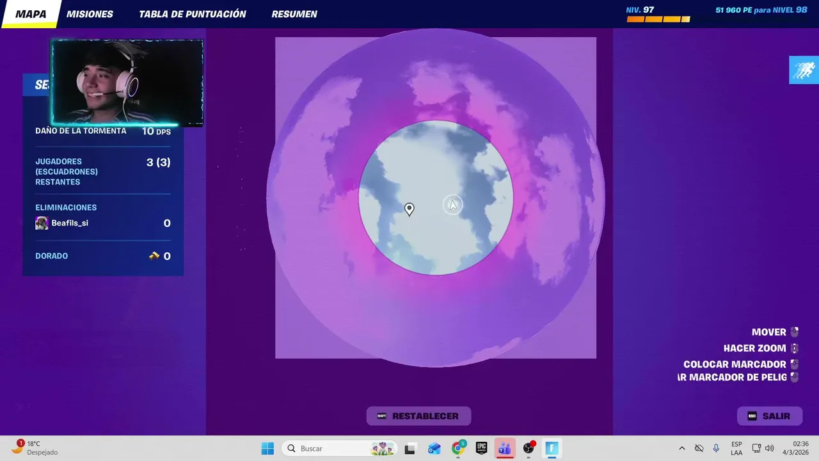This screenshot has width=819, height=461.
Task: Click the HACER ZOOM hint text
Action: 755,348
